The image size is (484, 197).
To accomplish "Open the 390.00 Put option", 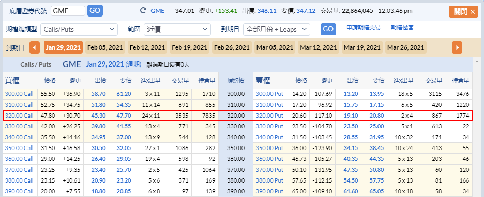I will (x=269, y=191).
